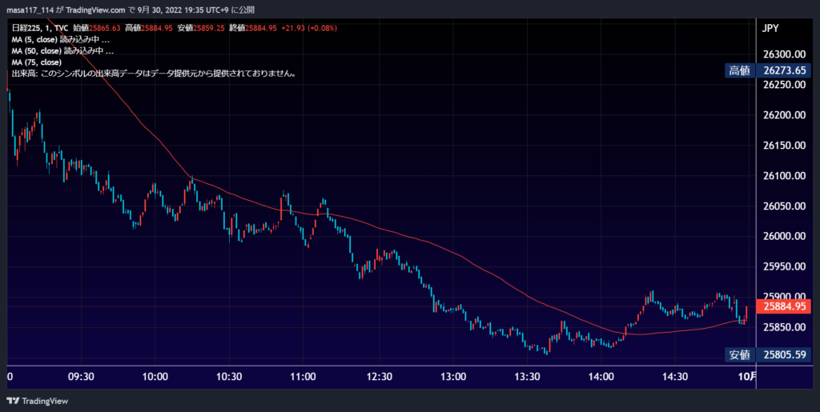
Task: Click the masa117_114 publication header text
Action: [x=131, y=10]
